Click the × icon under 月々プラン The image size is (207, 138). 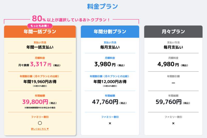173,123
